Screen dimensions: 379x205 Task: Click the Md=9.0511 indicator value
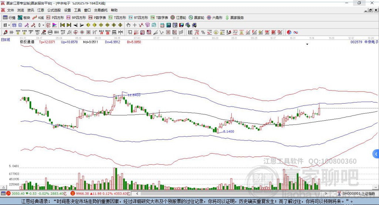coord(91,42)
